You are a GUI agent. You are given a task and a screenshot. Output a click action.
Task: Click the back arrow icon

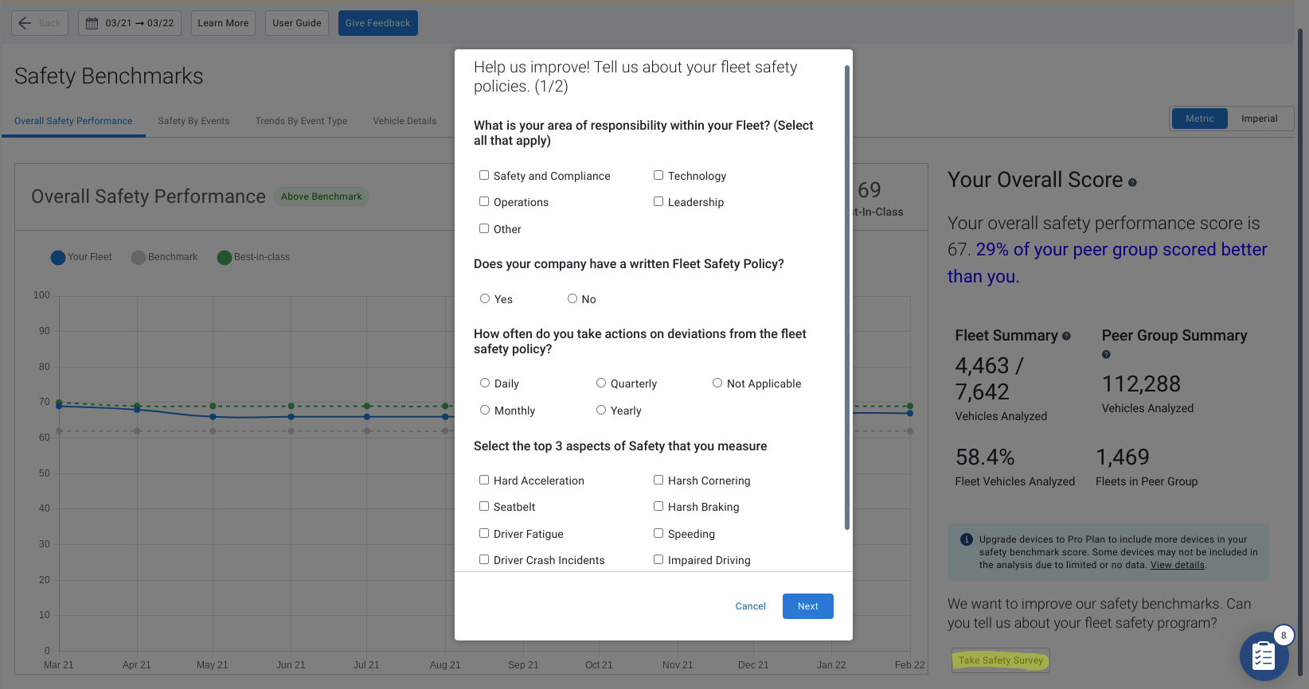coord(25,22)
